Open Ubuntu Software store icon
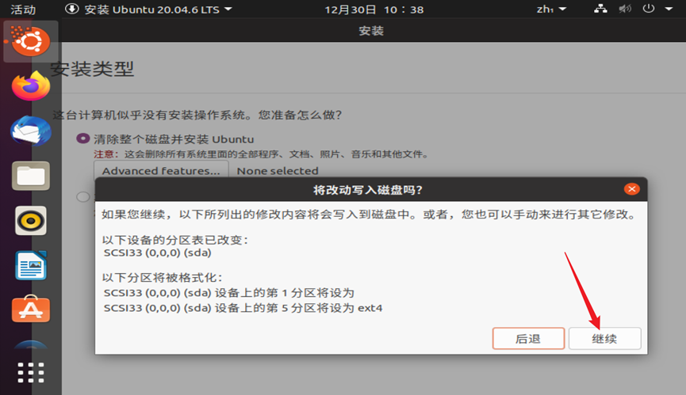 click(31, 310)
